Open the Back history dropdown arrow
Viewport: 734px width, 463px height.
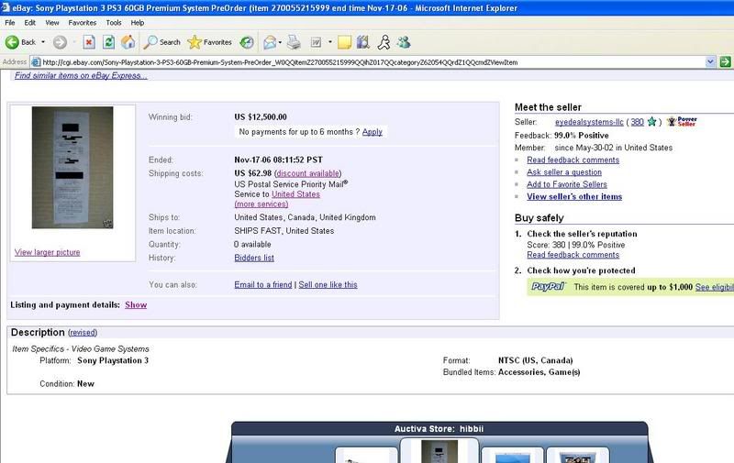(43, 42)
